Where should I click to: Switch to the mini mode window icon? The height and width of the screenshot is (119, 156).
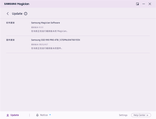click(137, 4)
